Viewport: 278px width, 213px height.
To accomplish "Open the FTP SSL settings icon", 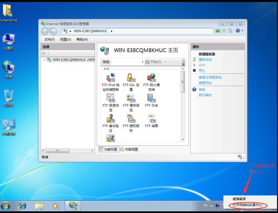I will click(x=131, y=82).
